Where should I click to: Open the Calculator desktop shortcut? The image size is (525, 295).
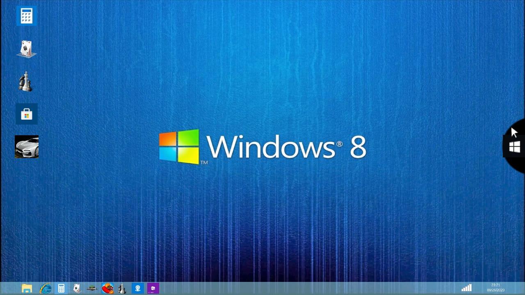[27, 16]
